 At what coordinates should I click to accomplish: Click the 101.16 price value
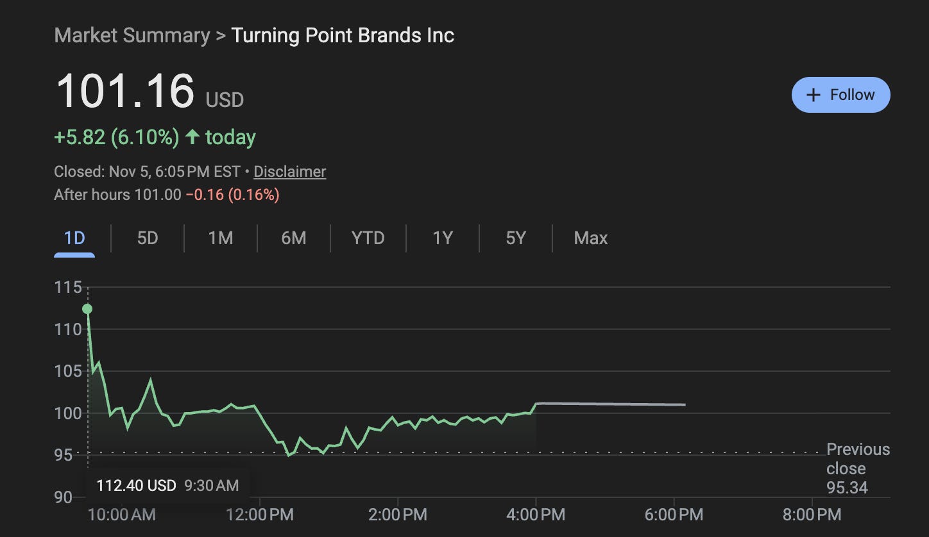click(125, 91)
